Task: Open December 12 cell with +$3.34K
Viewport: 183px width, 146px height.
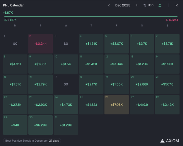Action: pyautogui.click(x=117, y=64)
